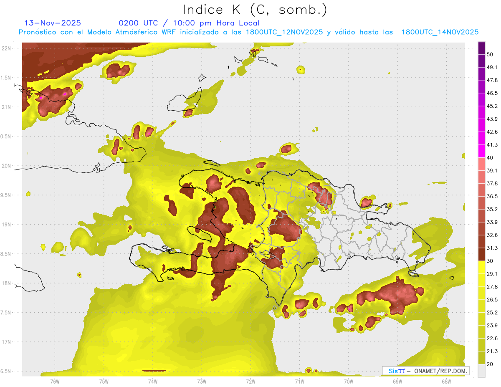Click the colorbar value 49.1

pos(492,68)
